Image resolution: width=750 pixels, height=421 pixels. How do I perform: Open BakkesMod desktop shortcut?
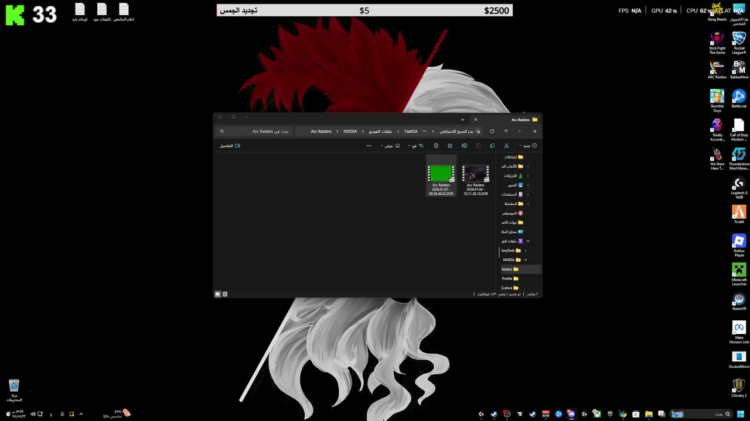(x=739, y=70)
